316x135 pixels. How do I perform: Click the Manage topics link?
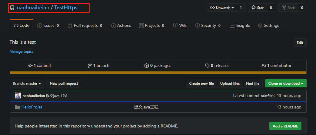[22, 52]
